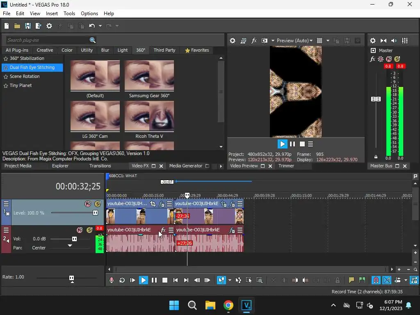
Task: Open the Media Generator tab
Action: point(186,166)
